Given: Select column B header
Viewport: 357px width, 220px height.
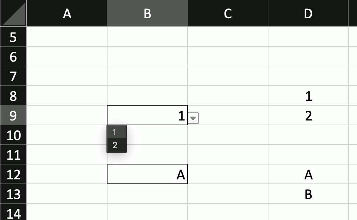Looking at the screenshot, I should pos(147,14).
